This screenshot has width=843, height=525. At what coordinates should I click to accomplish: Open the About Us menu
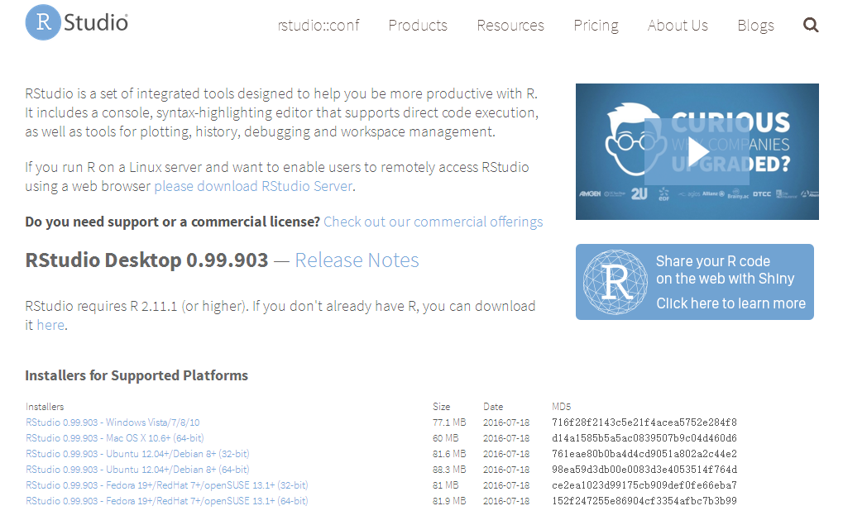[x=678, y=26]
